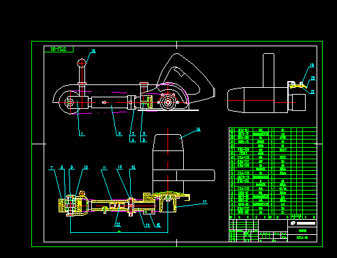Click part balloon number 21
Screen dimensions: 337x258
(x=312, y=92)
